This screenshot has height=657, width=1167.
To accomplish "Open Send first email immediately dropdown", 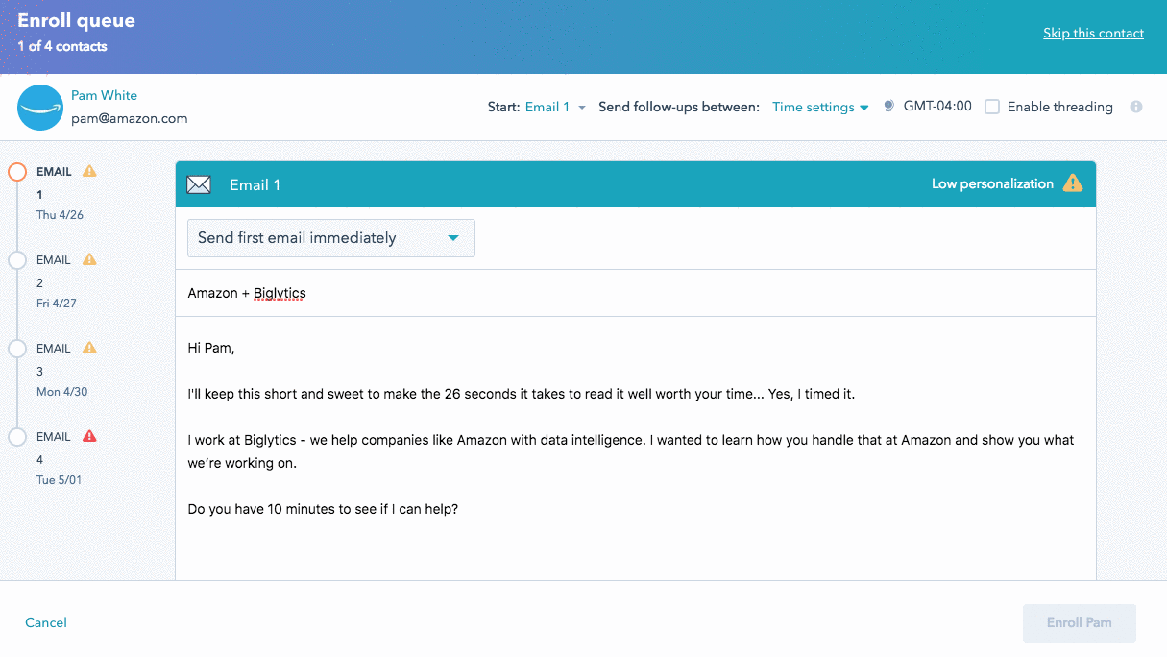I will click(x=330, y=238).
